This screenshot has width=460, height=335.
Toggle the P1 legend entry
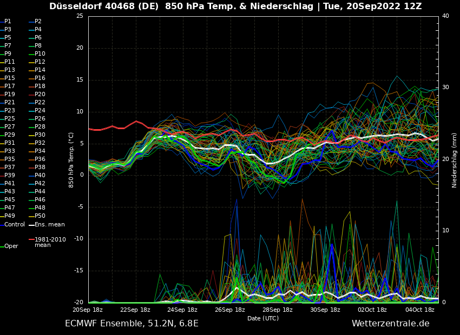pos(8,22)
